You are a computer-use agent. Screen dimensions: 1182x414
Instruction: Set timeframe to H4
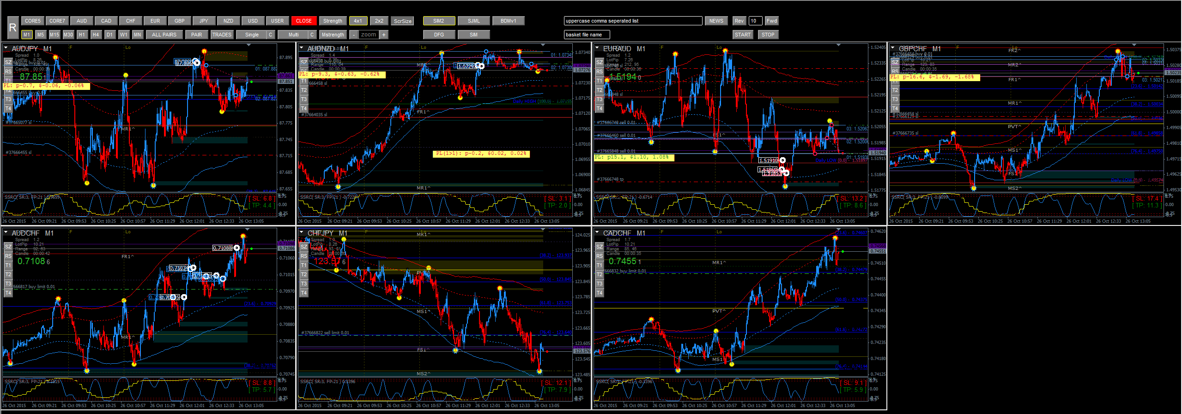pyautogui.click(x=96, y=35)
